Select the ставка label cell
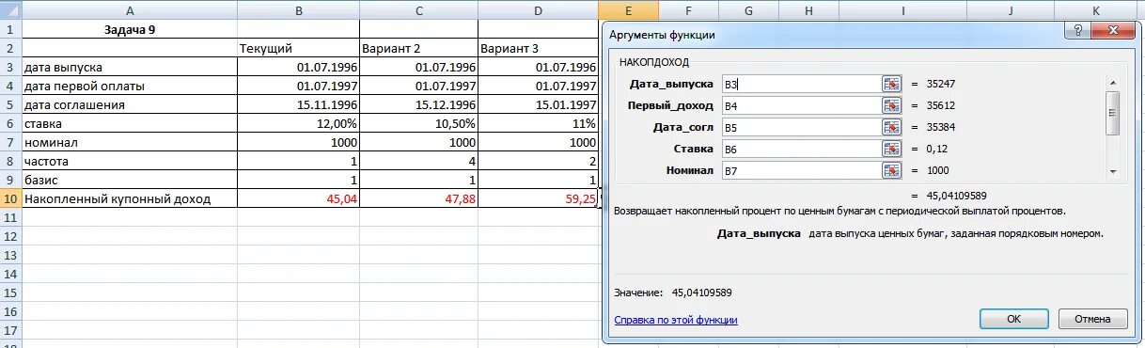The height and width of the screenshot is (348, 1145). pyautogui.click(x=129, y=123)
